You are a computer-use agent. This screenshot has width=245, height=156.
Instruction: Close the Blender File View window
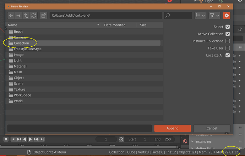tap(228, 6)
